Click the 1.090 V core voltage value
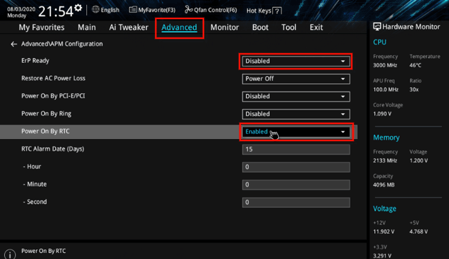 (x=382, y=114)
